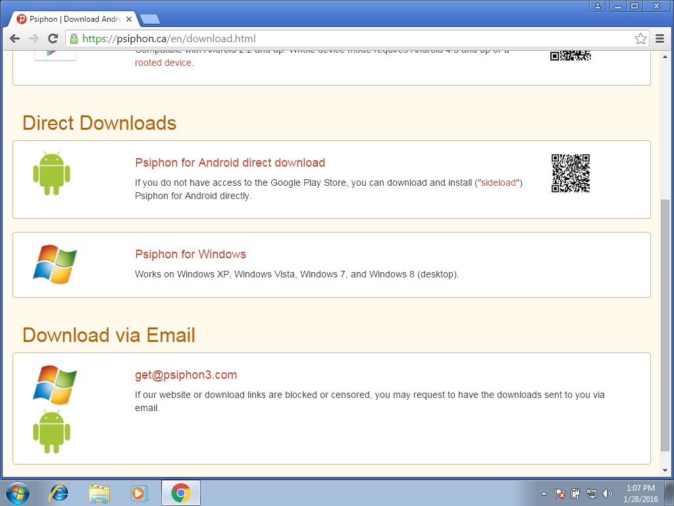
Task: Reload the Psiphon download page
Action: [x=53, y=39]
